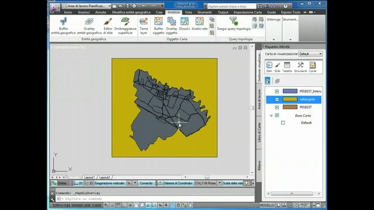Image resolution: width=374 pixels, height=210 pixels.
Task: Switch to the Express Tools tab
Action: point(290,12)
